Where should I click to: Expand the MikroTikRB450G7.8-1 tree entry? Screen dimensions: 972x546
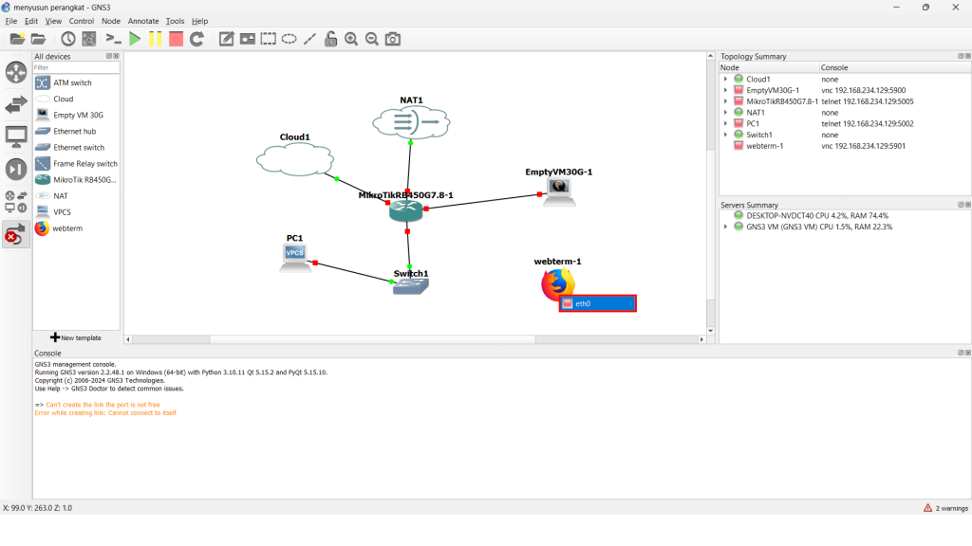tap(725, 101)
